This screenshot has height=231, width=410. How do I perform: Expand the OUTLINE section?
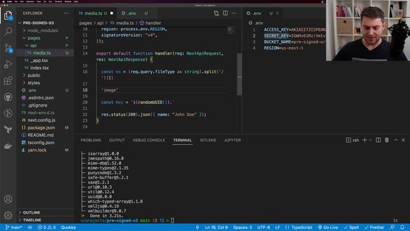tap(31, 212)
